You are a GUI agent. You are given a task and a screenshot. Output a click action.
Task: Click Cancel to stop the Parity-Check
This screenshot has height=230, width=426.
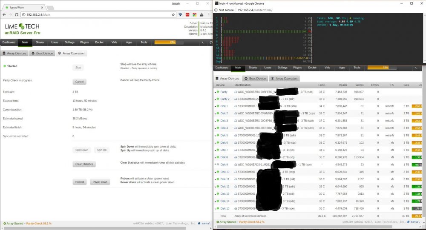[79, 82]
